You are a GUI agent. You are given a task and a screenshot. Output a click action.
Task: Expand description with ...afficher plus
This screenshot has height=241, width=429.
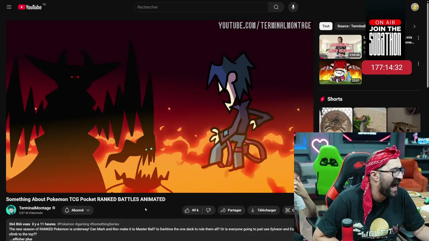coord(21,239)
